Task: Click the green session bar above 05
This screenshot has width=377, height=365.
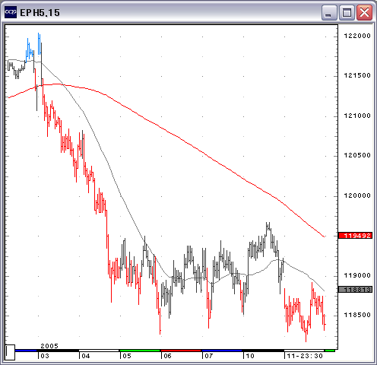Action: click(x=140, y=351)
